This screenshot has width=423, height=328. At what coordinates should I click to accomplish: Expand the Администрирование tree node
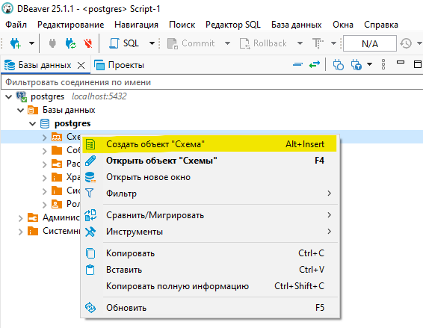(x=20, y=218)
